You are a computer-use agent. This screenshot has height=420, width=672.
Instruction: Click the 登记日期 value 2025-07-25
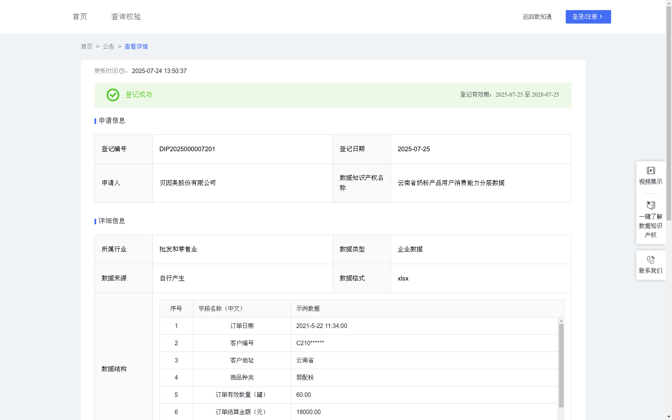click(414, 149)
